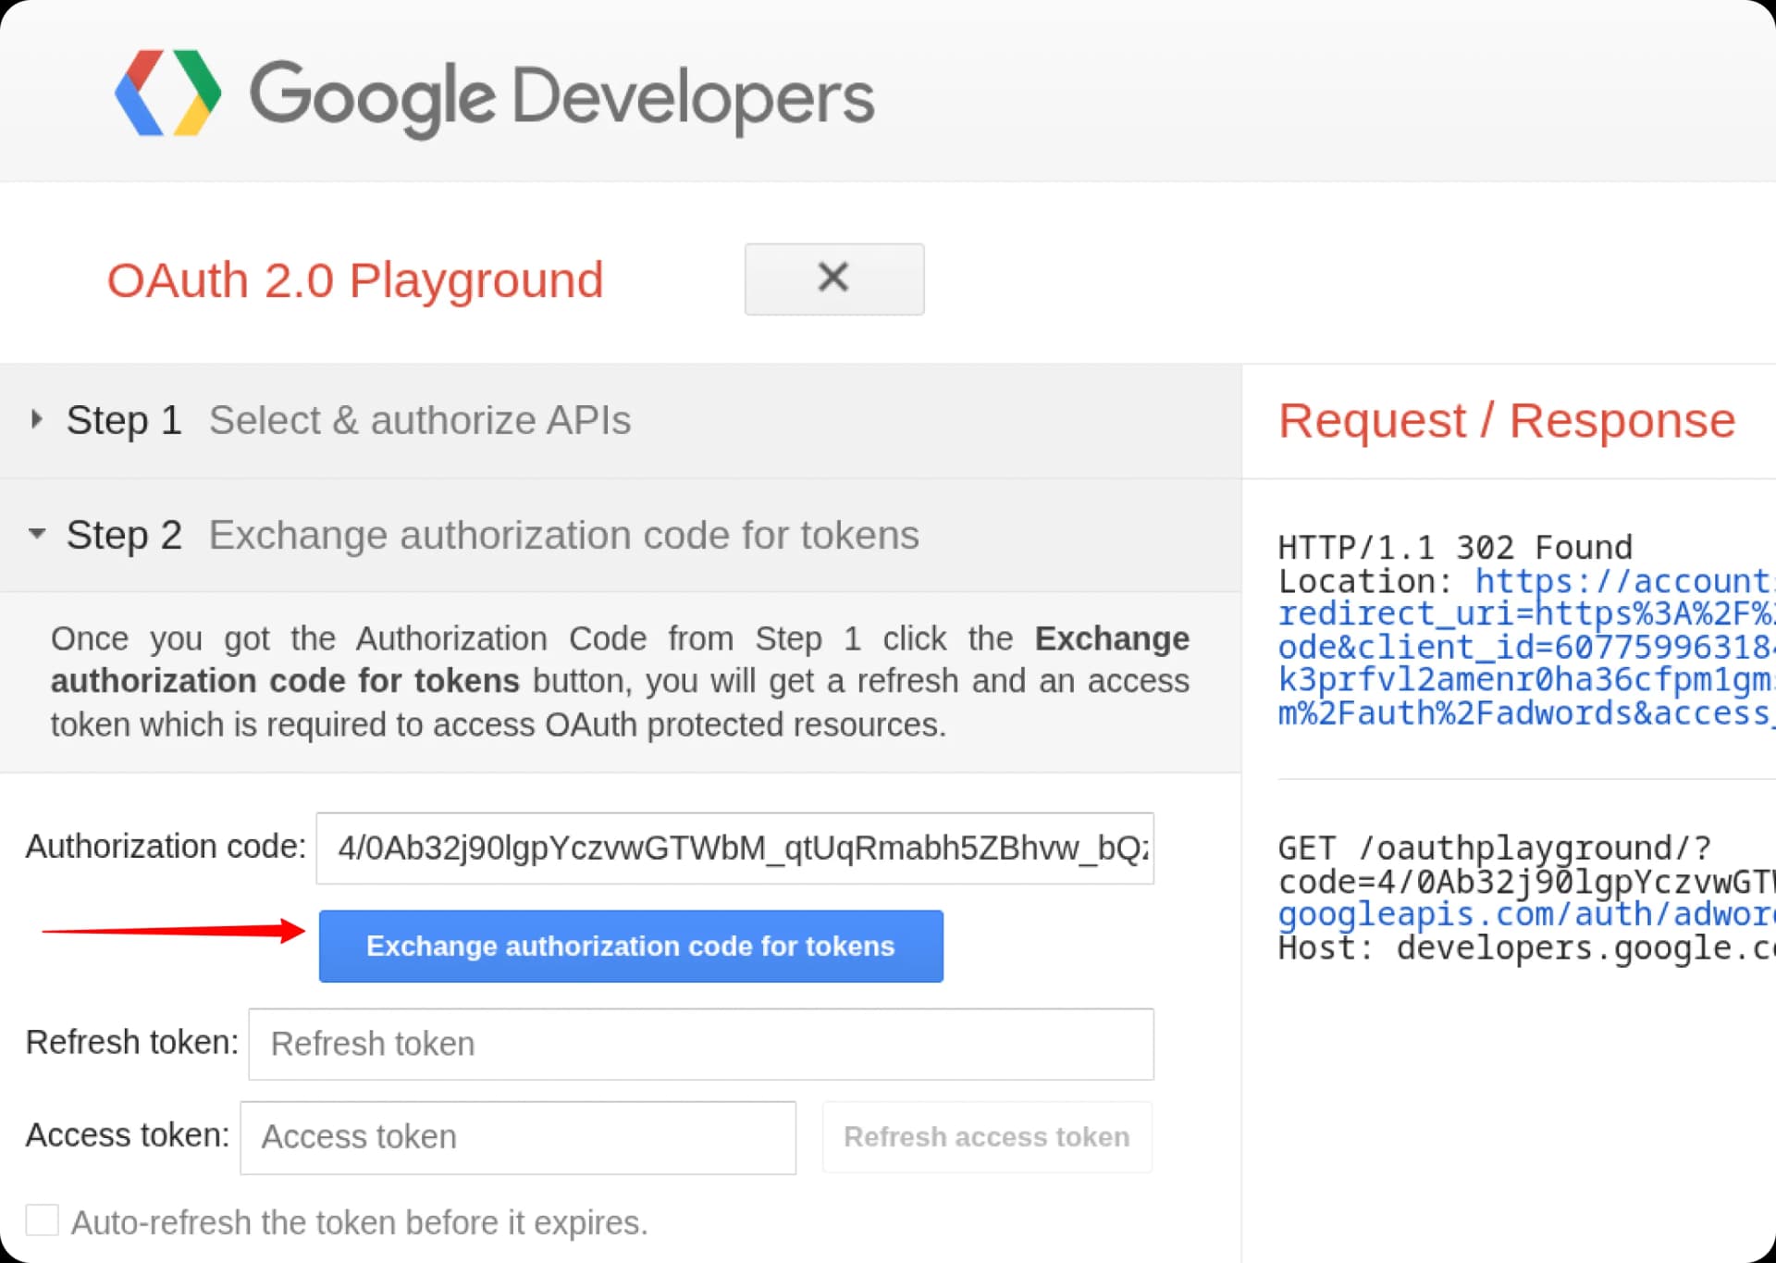Click the googleapis.com/auth/adwords link text
The height and width of the screenshot is (1263, 1776).
pyautogui.click(x=1526, y=914)
